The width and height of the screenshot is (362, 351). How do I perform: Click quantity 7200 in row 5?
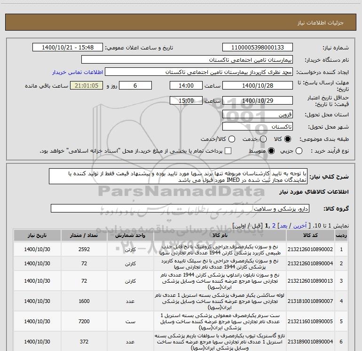click(x=84, y=321)
